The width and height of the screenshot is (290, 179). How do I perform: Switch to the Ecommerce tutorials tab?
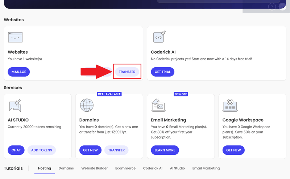pyautogui.click(x=125, y=168)
